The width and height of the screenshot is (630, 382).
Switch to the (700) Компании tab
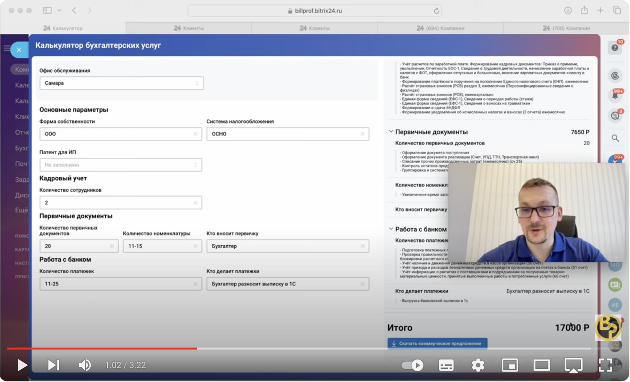point(566,28)
